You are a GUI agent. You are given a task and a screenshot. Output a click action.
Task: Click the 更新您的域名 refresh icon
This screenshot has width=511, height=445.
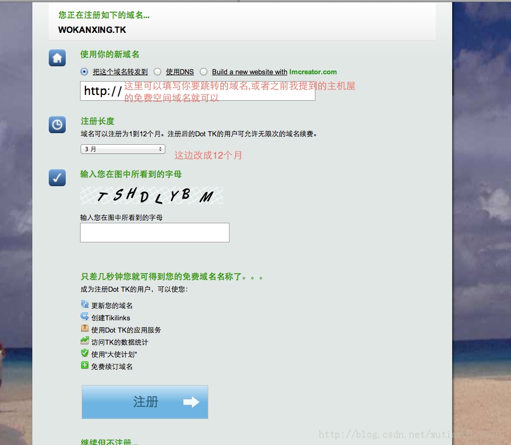(x=85, y=304)
